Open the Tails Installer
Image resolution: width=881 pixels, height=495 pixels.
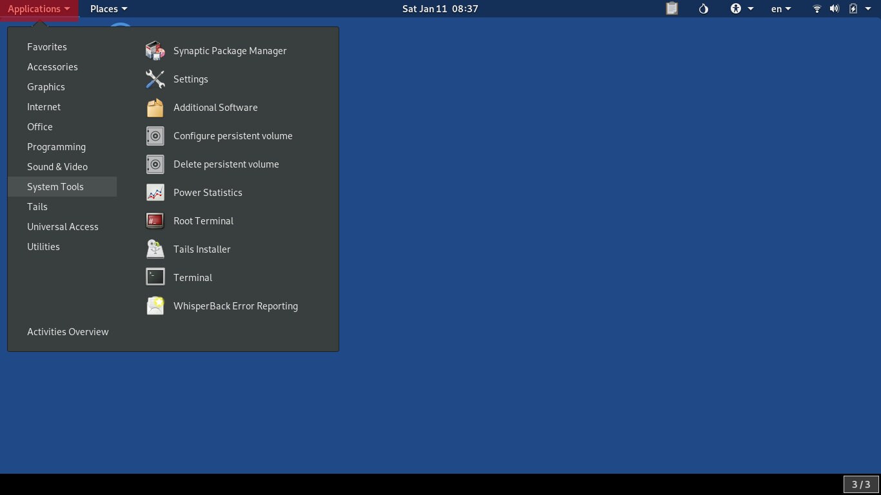click(202, 249)
